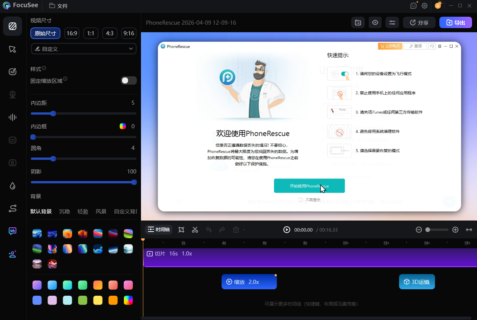Select the 16:9 aspect ratio
The width and height of the screenshot is (477, 320).
pos(72,33)
